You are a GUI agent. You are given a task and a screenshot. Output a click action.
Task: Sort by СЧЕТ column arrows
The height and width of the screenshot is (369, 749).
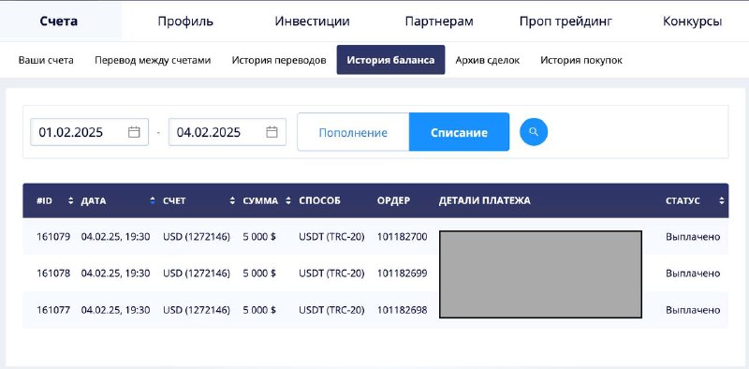[x=232, y=200]
